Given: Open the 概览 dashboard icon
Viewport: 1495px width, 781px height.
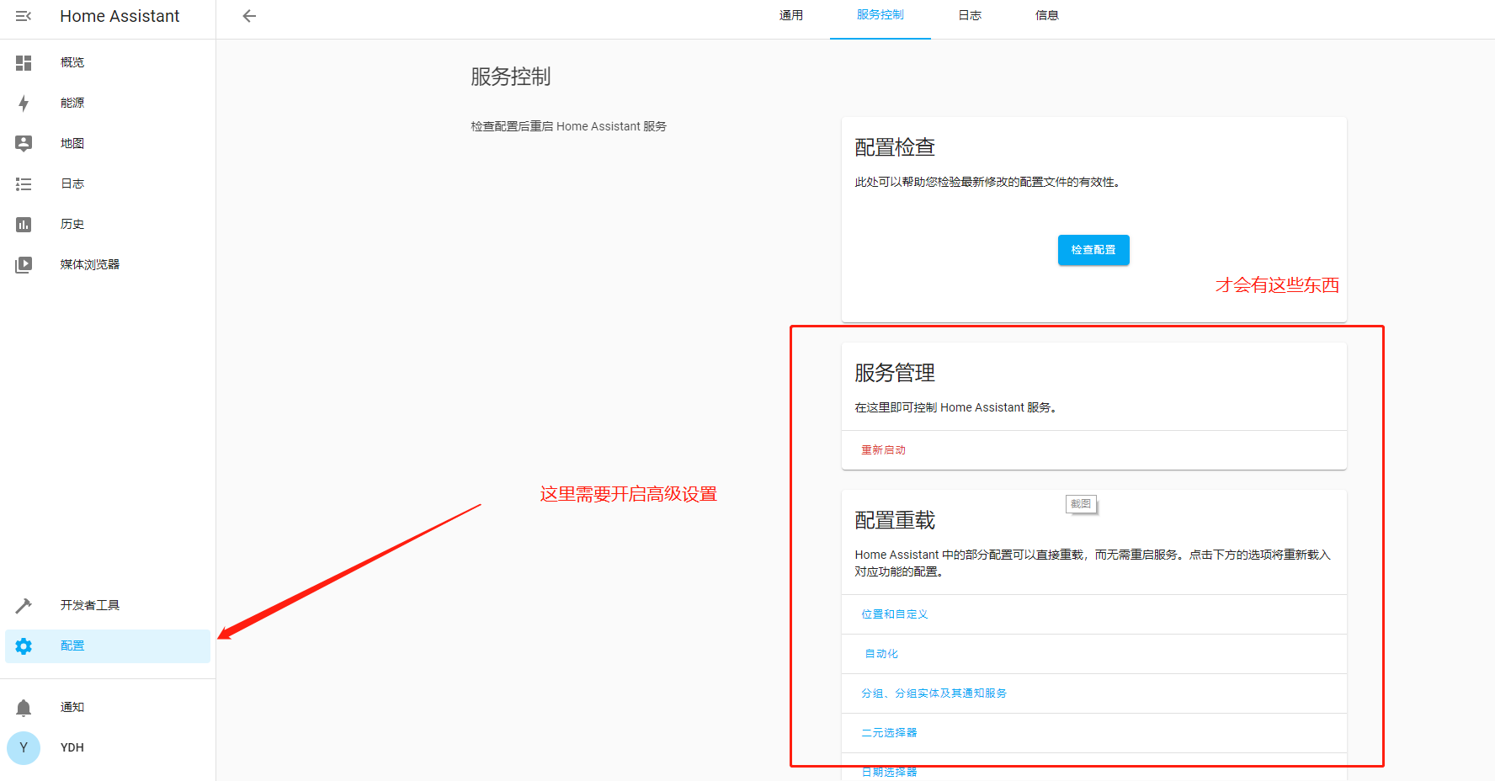Looking at the screenshot, I should point(24,63).
